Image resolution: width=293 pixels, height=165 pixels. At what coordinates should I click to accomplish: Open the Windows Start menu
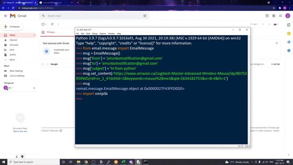point(4,162)
